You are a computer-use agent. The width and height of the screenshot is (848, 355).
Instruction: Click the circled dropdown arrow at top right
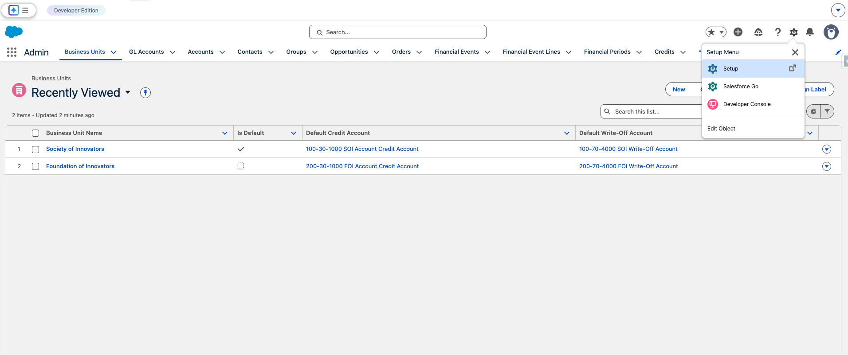pos(838,10)
